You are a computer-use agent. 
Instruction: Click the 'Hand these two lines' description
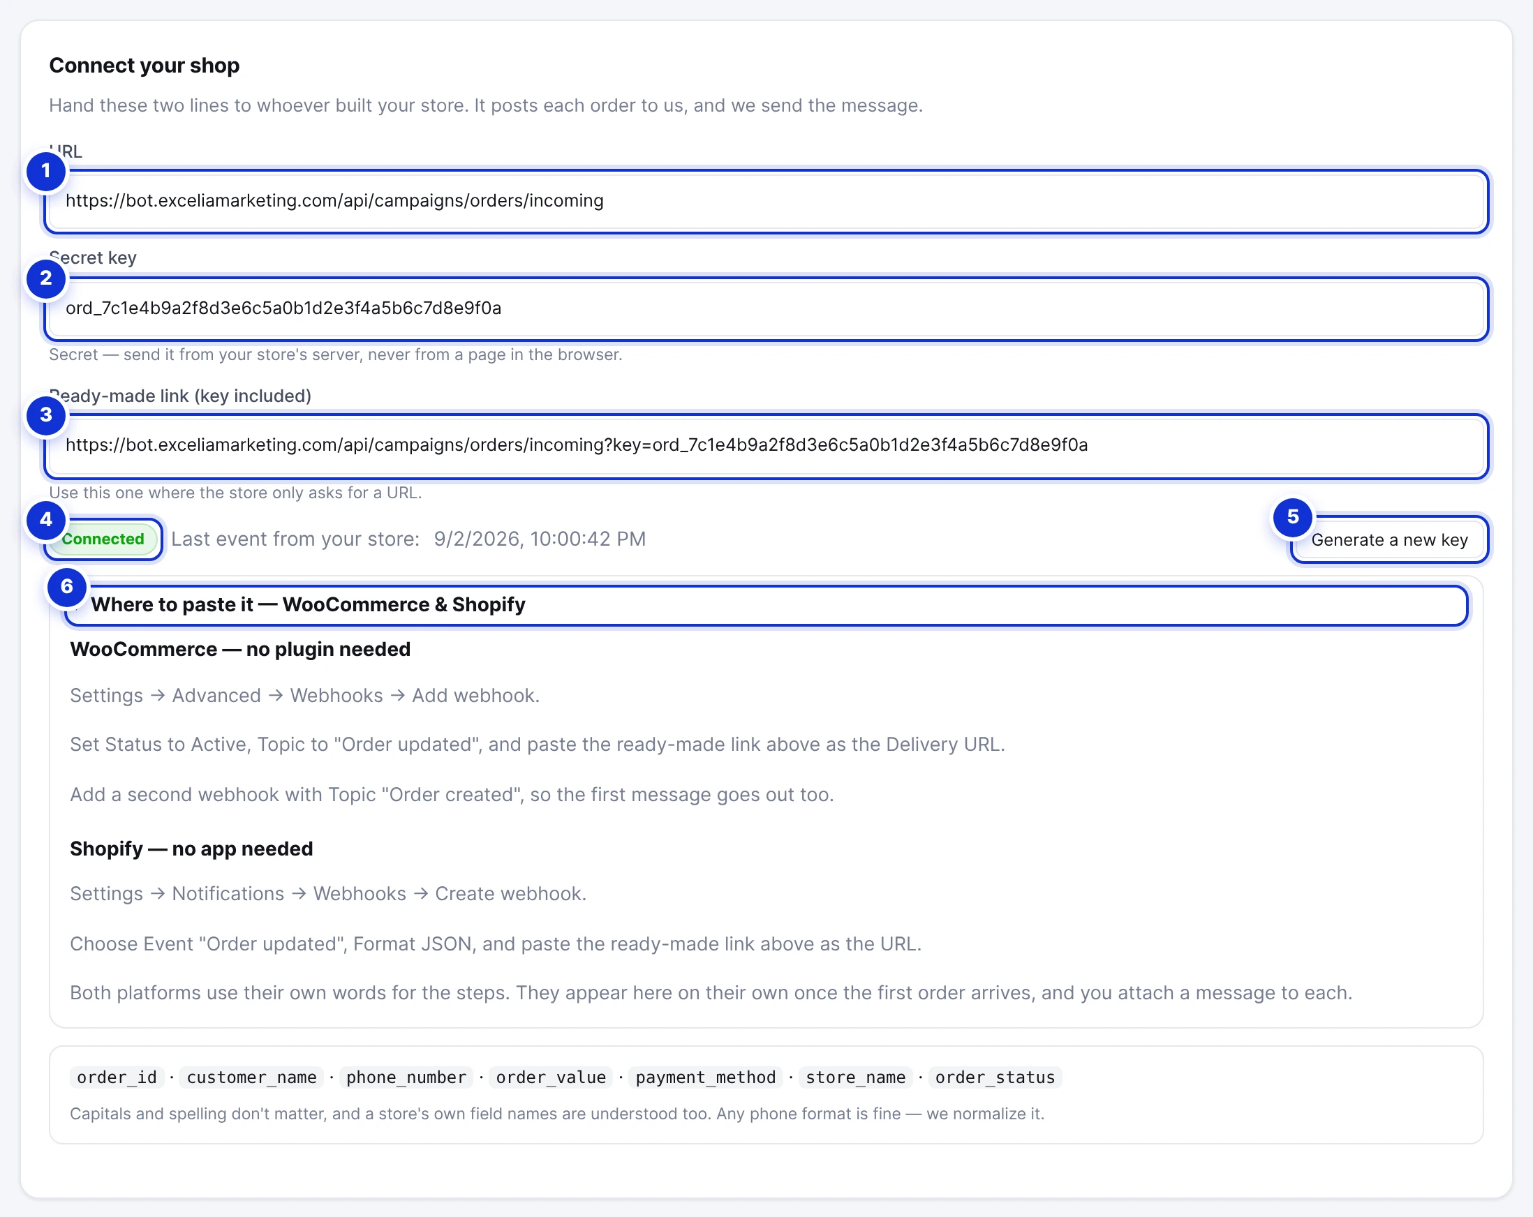(x=487, y=106)
